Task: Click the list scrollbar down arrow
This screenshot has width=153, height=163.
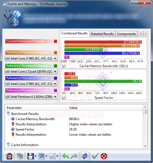Action: (145, 146)
